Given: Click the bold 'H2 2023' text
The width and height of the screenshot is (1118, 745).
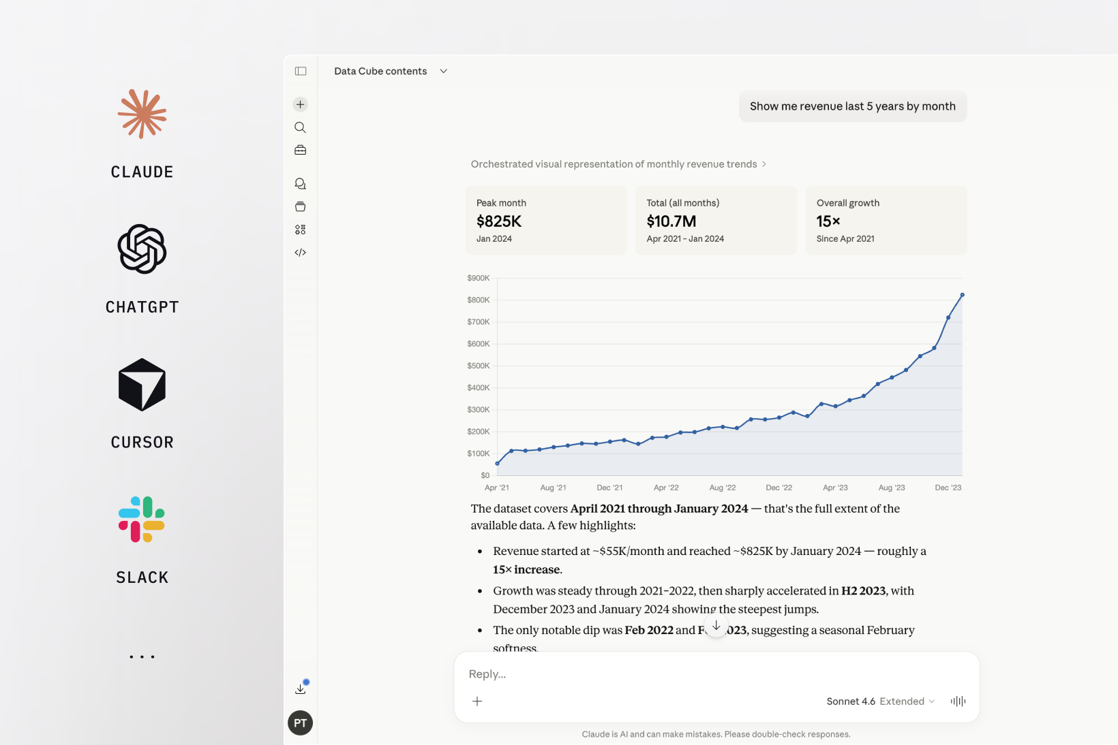Looking at the screenshot, I should pyautogui.click(x=864, y=591).
